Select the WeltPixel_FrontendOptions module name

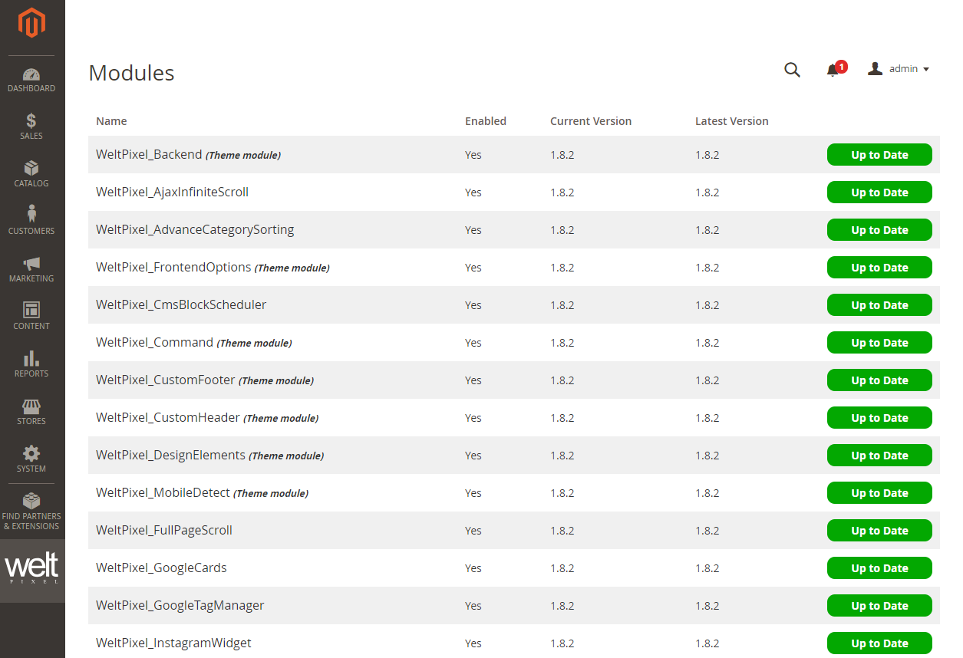coord(173,267)
